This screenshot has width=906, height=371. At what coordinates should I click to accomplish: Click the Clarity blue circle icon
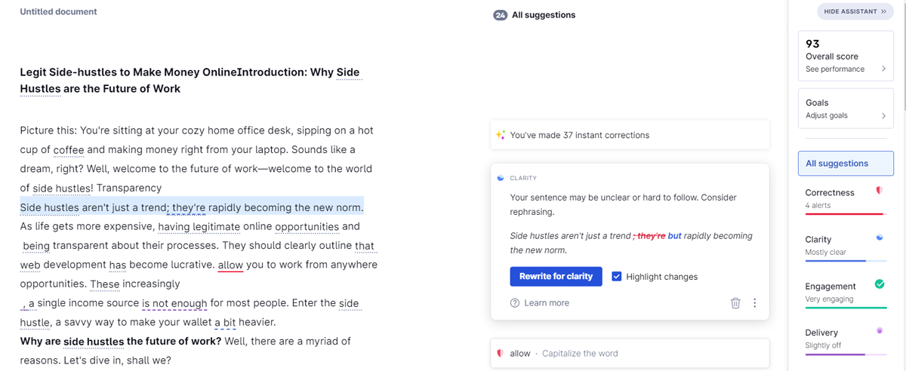(x=879, y=238)
